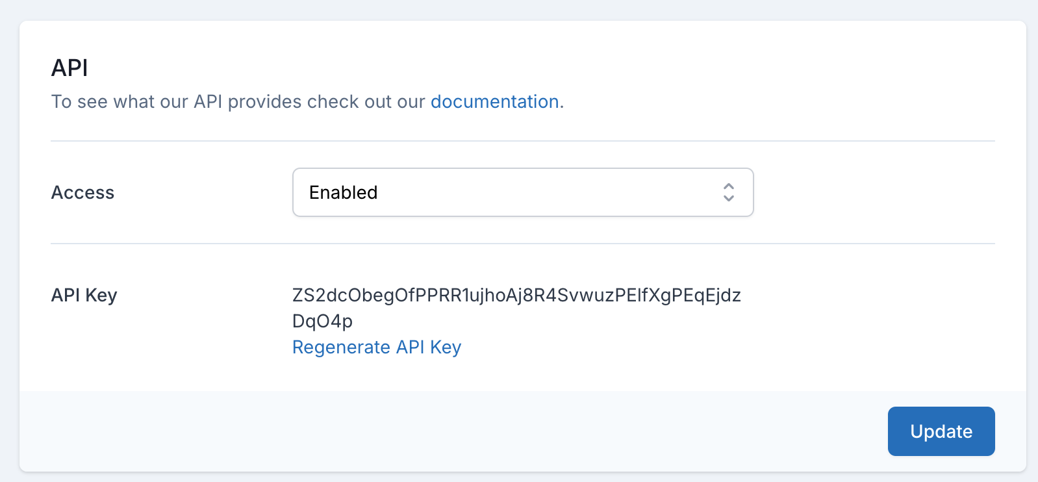Click the API section heading
Image resolution: width=1038 pixels, height=482 pixels.
[x=70, y=68]
